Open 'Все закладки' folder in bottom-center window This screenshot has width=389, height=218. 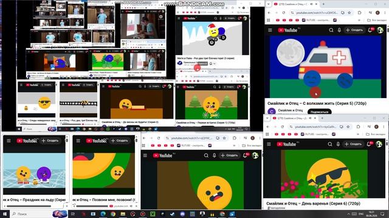click(x=252, y=145)
